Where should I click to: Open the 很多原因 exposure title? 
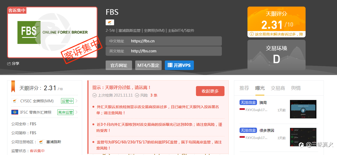point(267,131)
